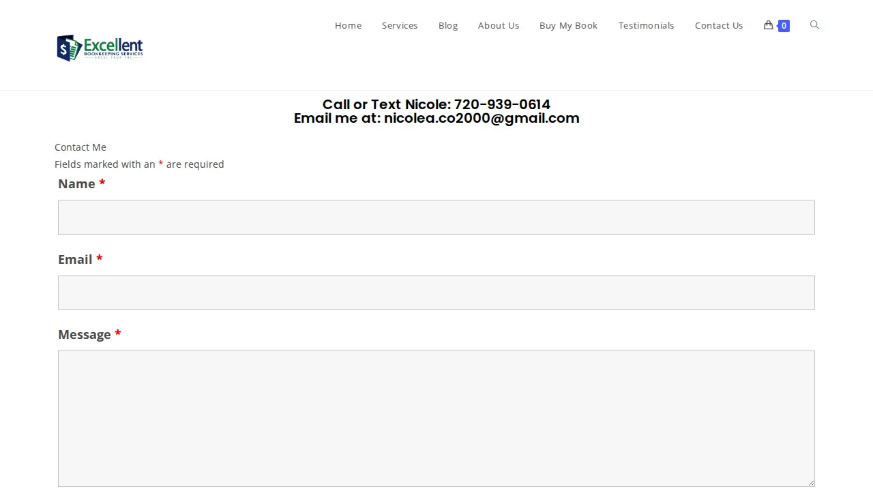Open the shopping cart icon
873x491 pixels.
[x=768, y=25]
